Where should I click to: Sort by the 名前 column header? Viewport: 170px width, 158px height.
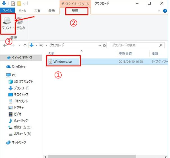[51, 53]
